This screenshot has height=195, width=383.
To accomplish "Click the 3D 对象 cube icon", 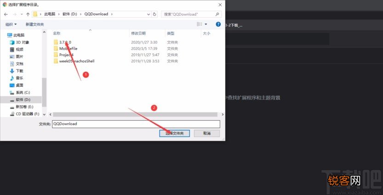I will tap(12, 42).
